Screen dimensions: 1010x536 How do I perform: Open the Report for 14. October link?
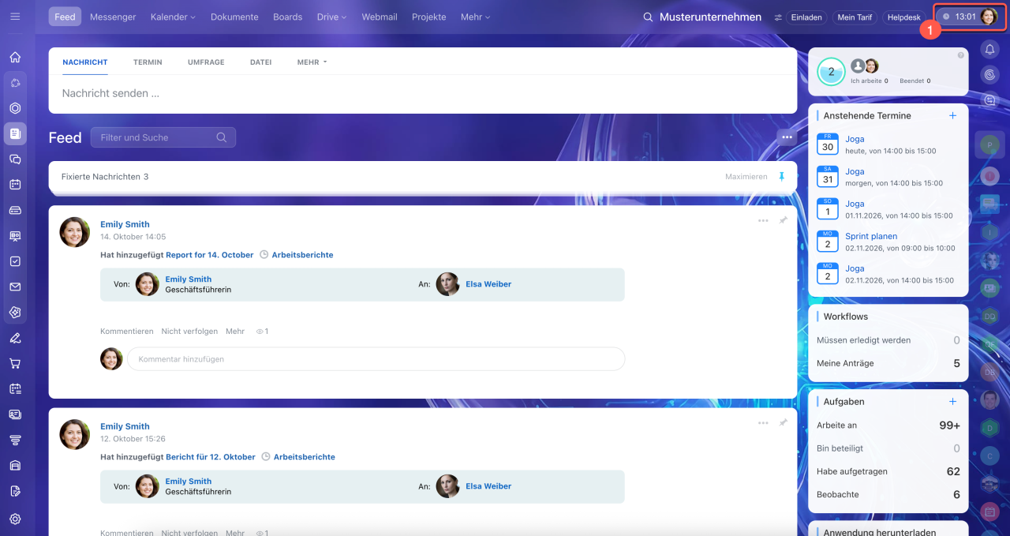(x=210, y=255)
